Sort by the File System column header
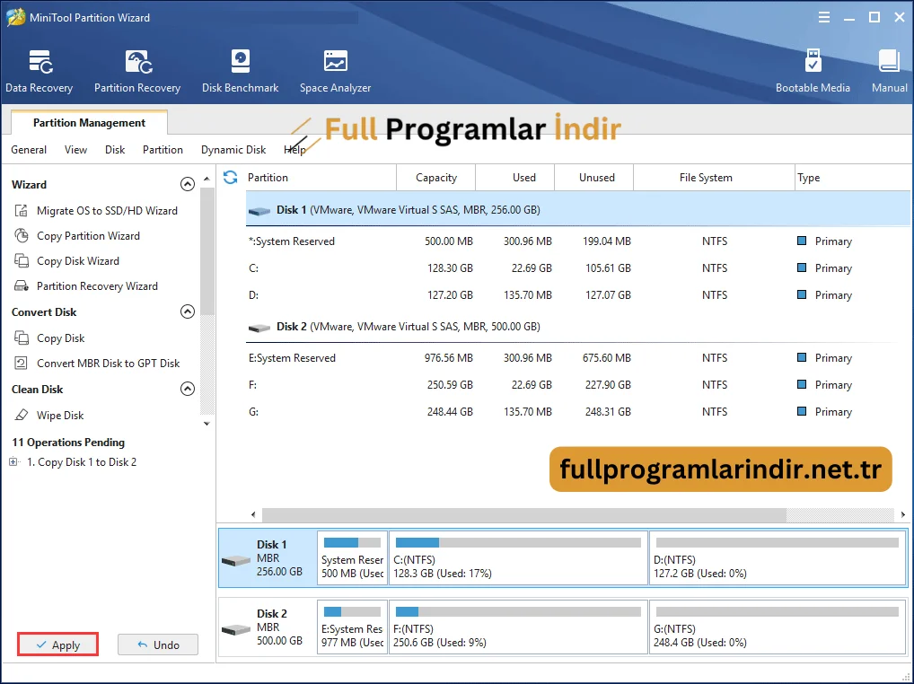Image resolution: width=914 pixels, height=684 pixels. [714, 177]
